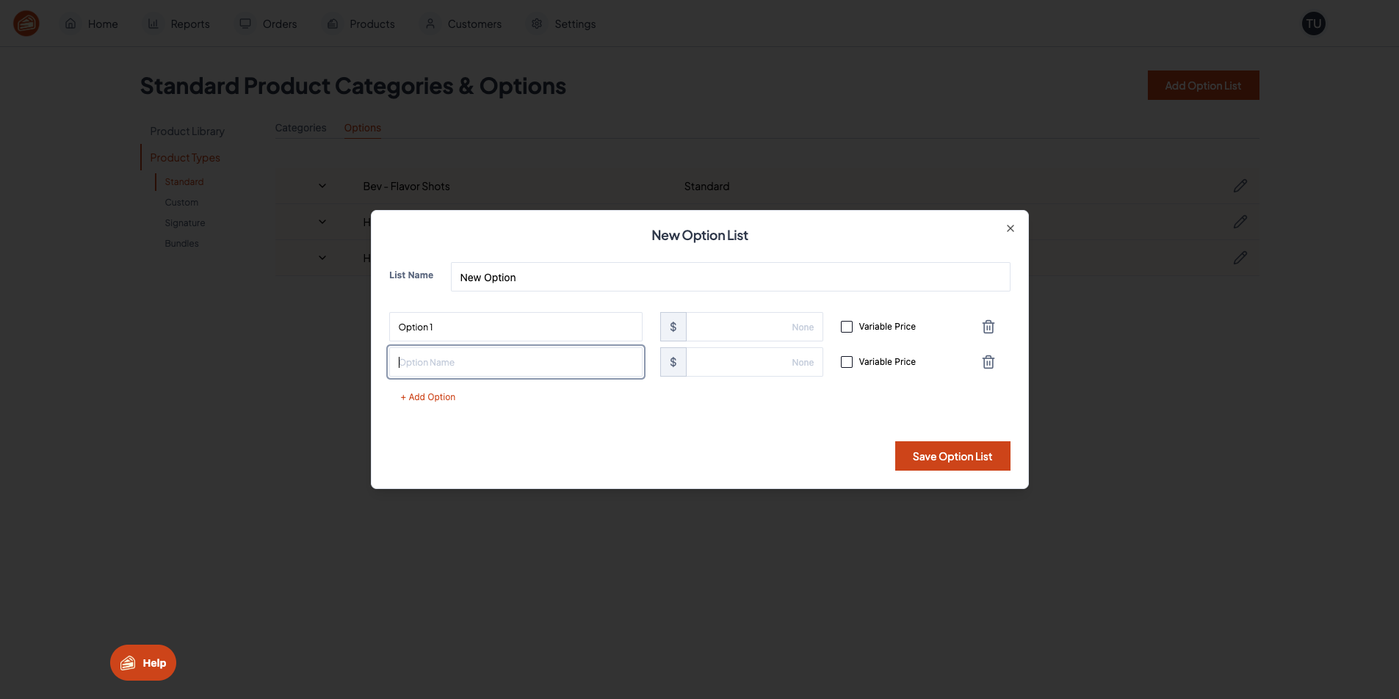Click the Home house icon
Screen dimensions: 1399x699
click(71, 23)
